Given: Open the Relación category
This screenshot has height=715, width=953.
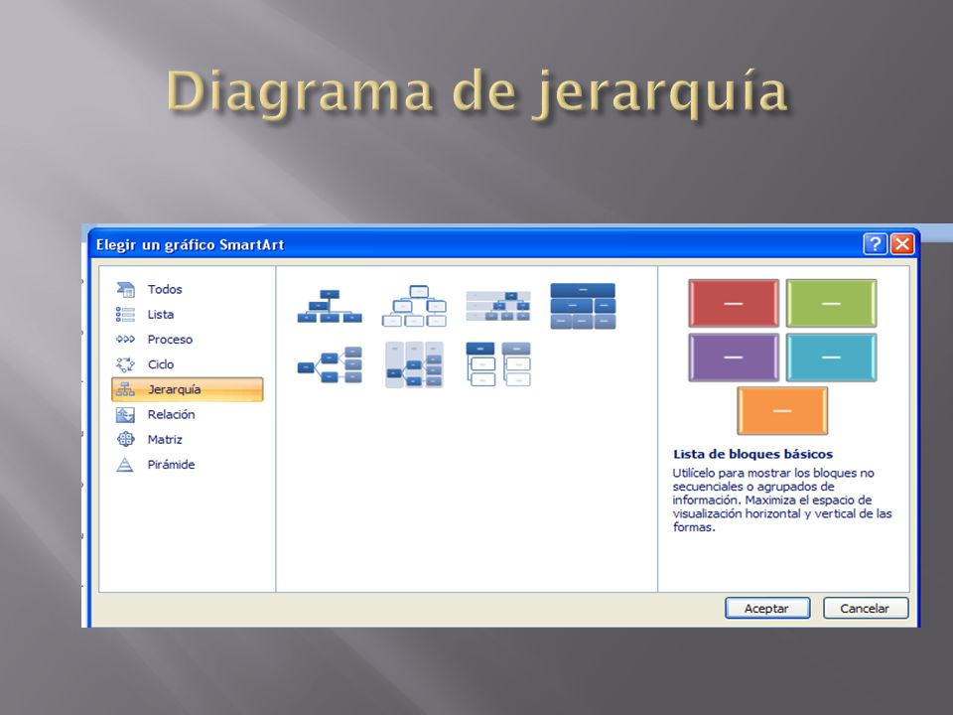Looking at the screenshot, I should [x=171, y=415].
